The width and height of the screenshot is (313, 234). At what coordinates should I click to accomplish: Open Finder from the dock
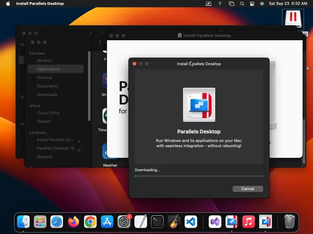[23, 222]
